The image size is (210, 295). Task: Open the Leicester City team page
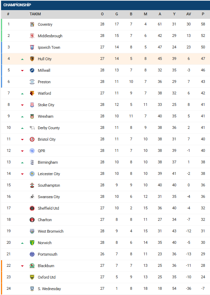49,174
